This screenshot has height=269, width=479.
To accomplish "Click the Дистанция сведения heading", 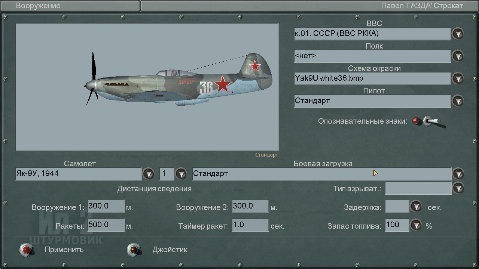I will coord(154,189).
